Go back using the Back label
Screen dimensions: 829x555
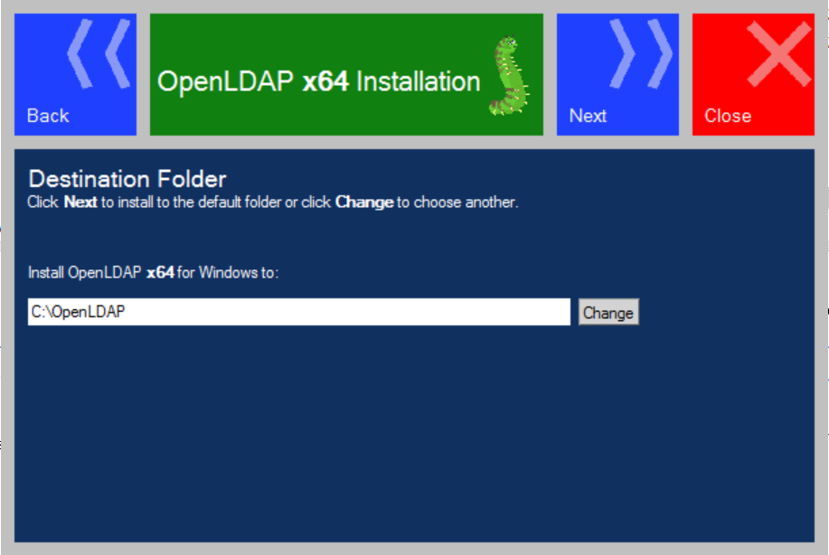[48, 116]
